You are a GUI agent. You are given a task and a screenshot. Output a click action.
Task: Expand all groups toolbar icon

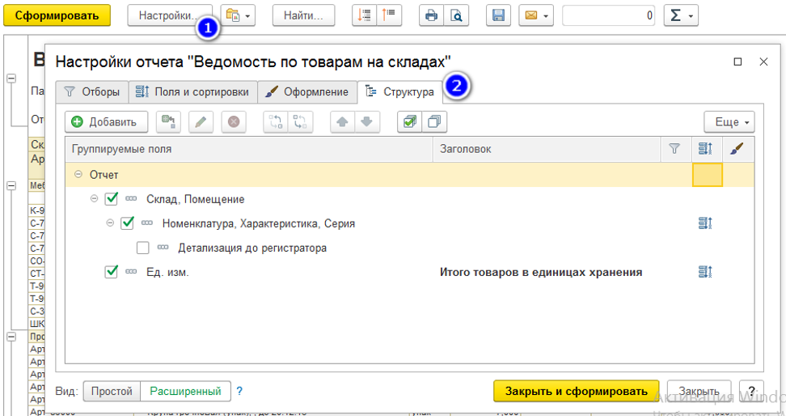(389, 15)
